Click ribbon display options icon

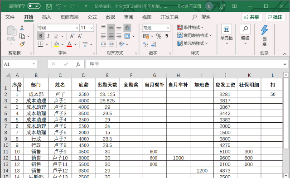point(234,6)
